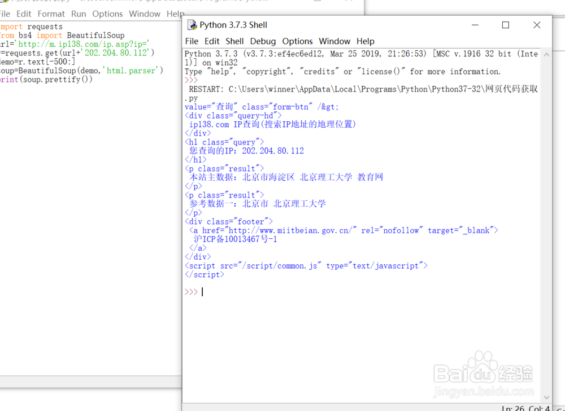The image size is (565, 411).
Task: Click the div class="query-hd" output line
Action: [x=233, y=116]
